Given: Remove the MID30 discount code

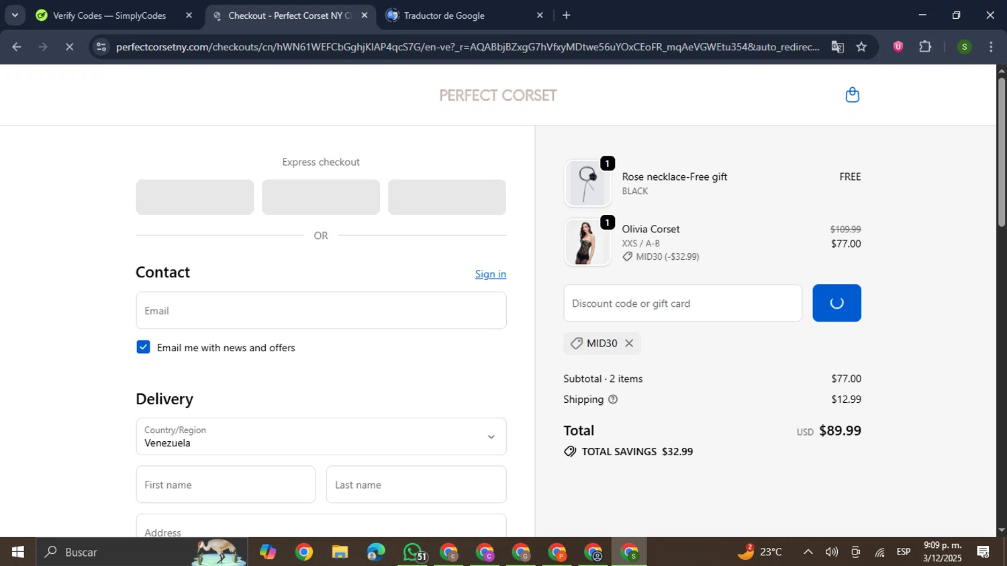Looking at the screenshot, I should [x=629, y=343].
